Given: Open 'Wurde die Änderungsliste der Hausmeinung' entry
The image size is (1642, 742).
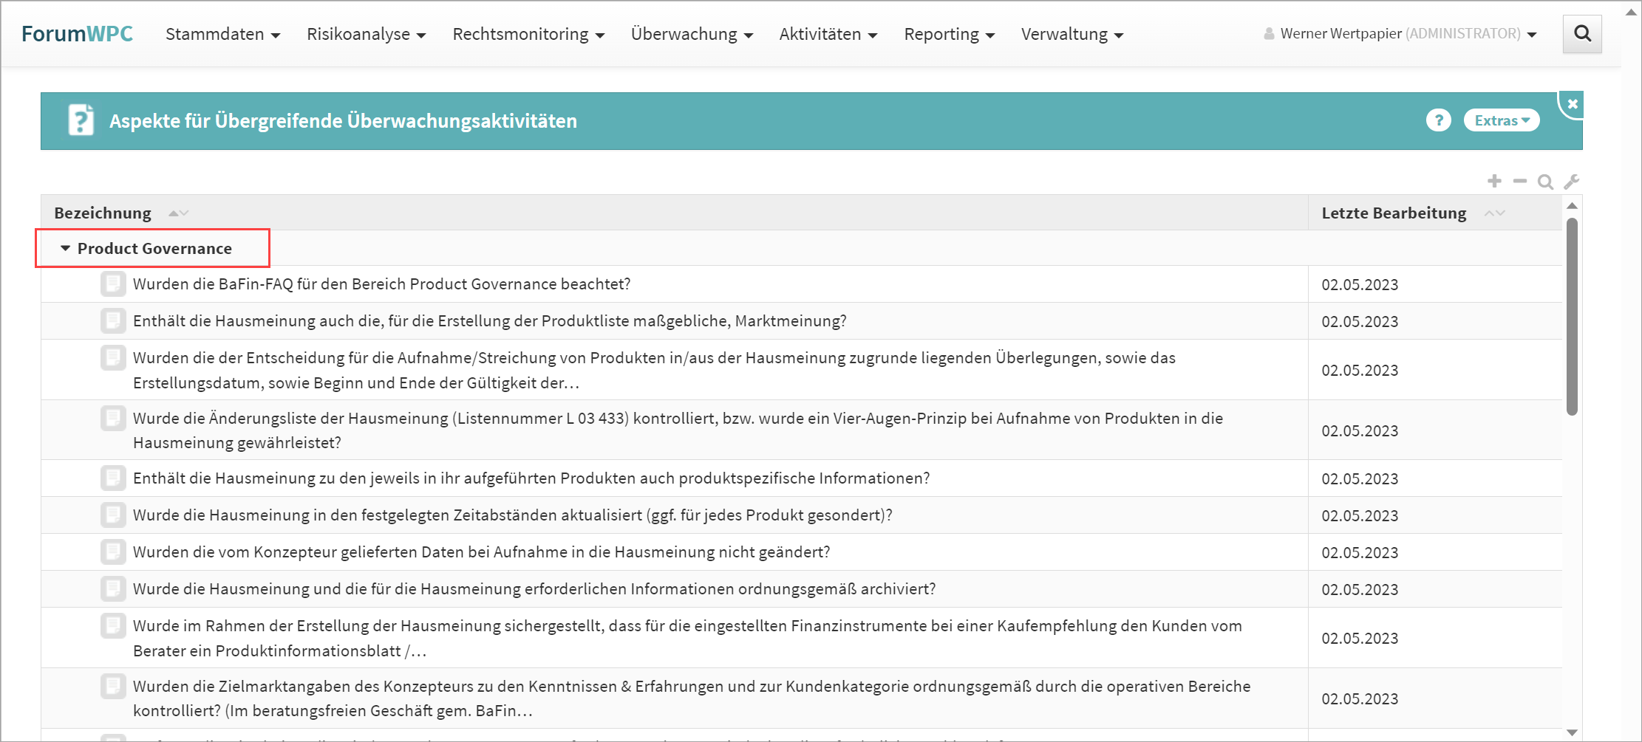Looking at the screenshot, I should click(678, 430).
